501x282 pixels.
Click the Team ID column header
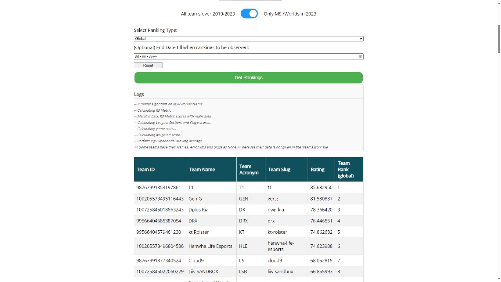click(160, 170)
